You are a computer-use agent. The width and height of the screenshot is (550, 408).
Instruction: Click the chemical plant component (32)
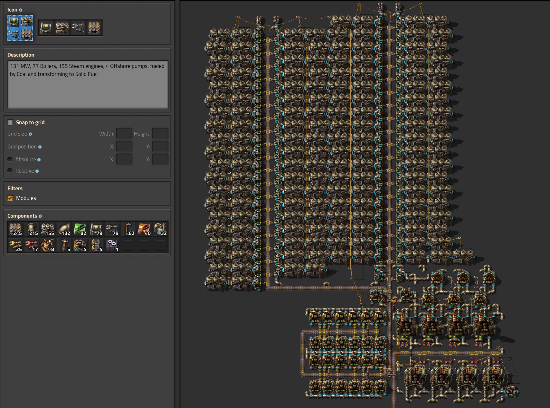point(160,229)
